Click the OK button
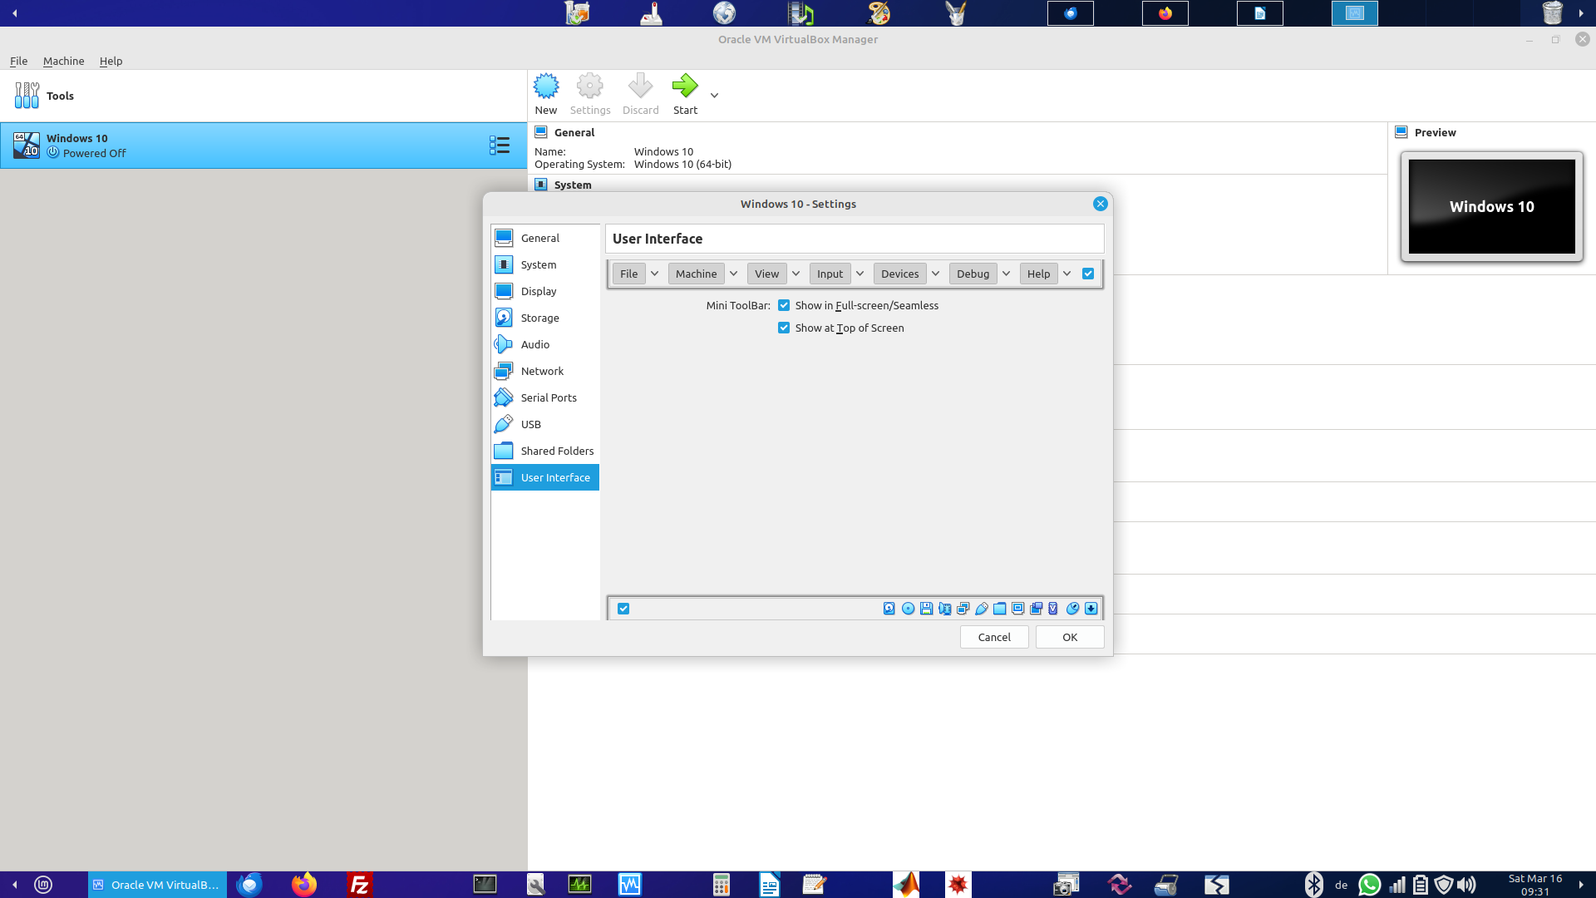 pyautogui.click(x=1070, y=637)
